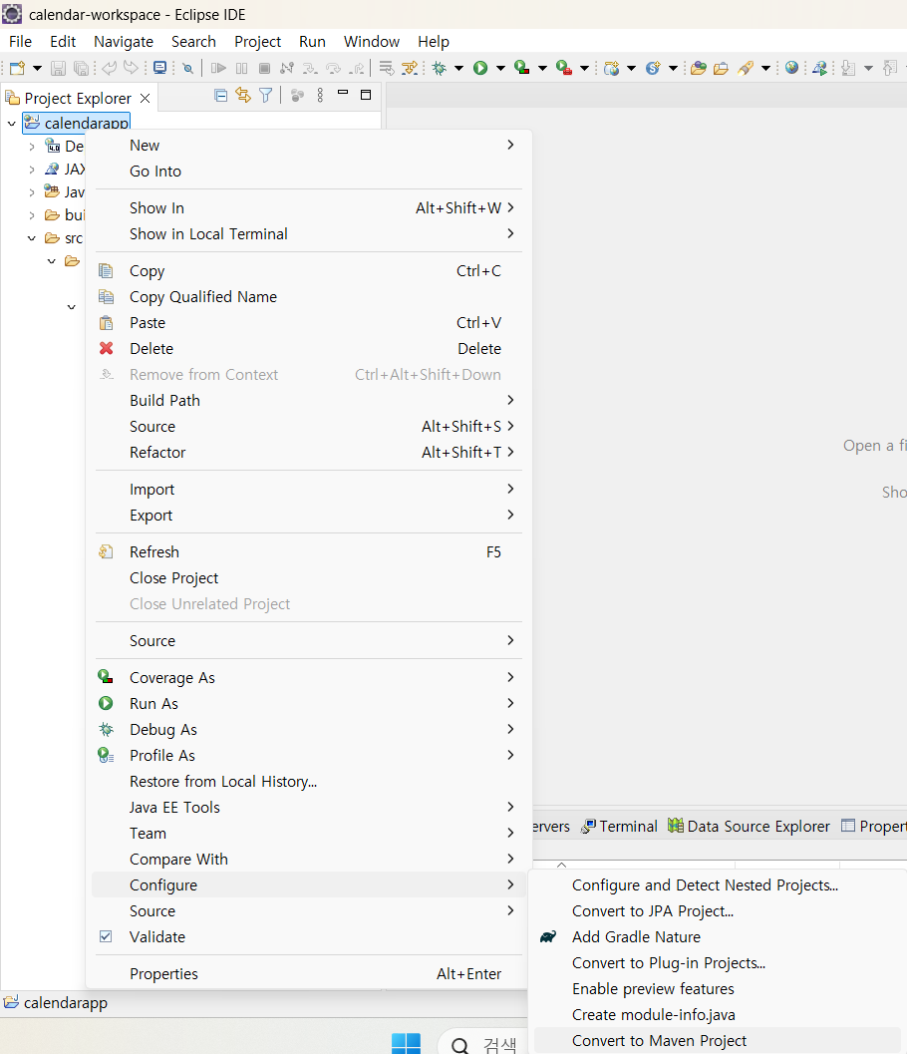The width and height of the screenshot is (907, 1054).
Task: Open the Debug As submenu
Action: (x=308, y=730)
